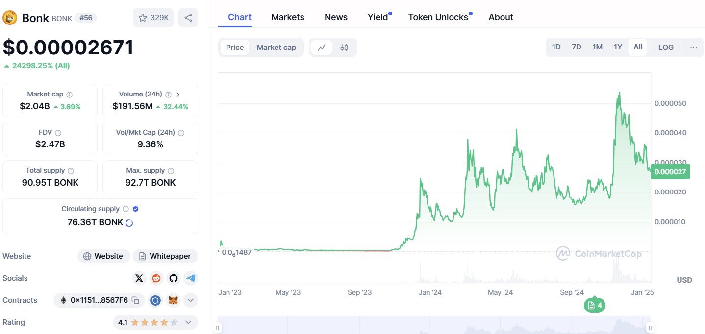Expand the Rating details chevron
This screenshot has width=705, height=334.
click(x=187, y=322)
